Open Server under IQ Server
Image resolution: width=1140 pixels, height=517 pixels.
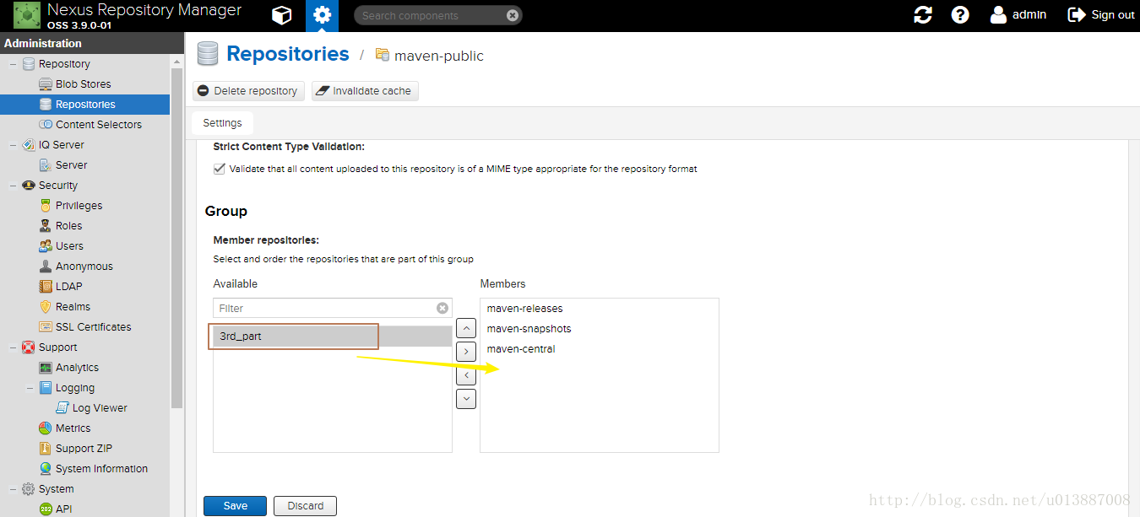(x=63, y=164)
